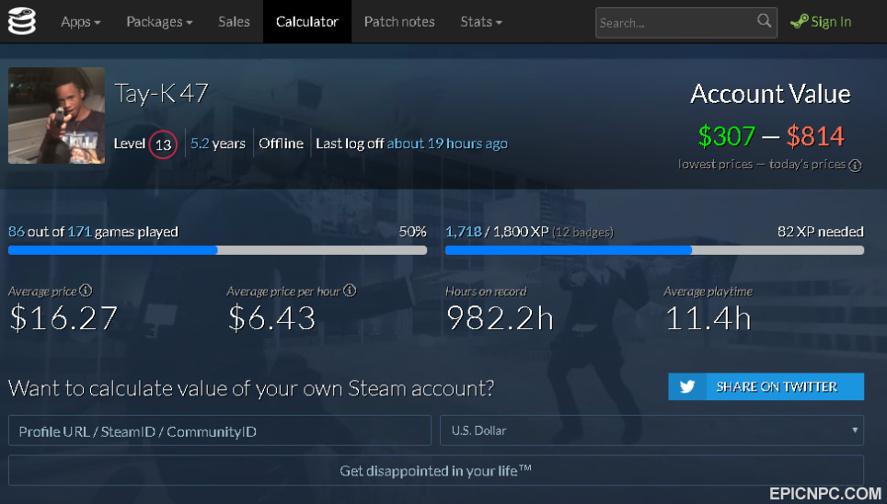
Task: Click the Twitter bird icon
Action: point(686,386)
